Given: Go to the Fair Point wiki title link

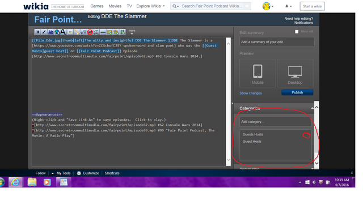Looking at the screenshot, I should click(x=58, y=20).
